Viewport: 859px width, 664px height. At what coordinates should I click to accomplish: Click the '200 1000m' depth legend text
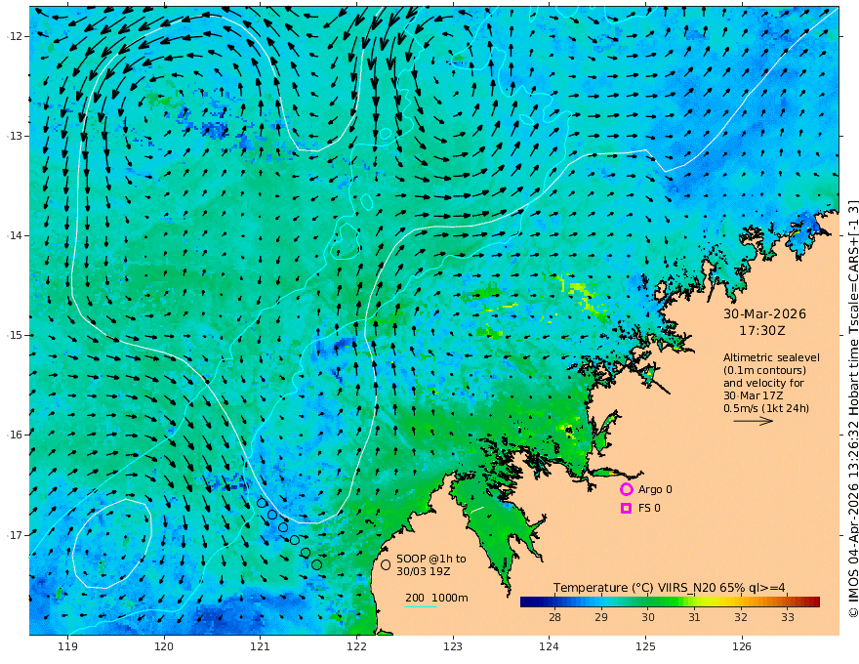point(436,598)
